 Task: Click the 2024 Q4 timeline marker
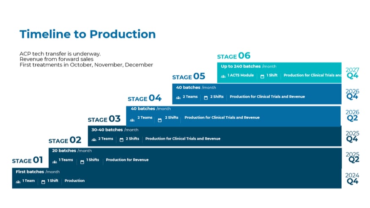point(352,178)
